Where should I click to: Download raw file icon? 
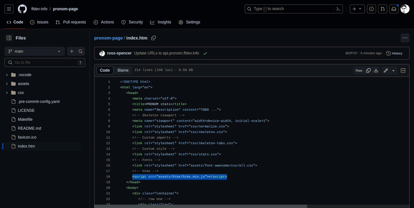point(376,70)
